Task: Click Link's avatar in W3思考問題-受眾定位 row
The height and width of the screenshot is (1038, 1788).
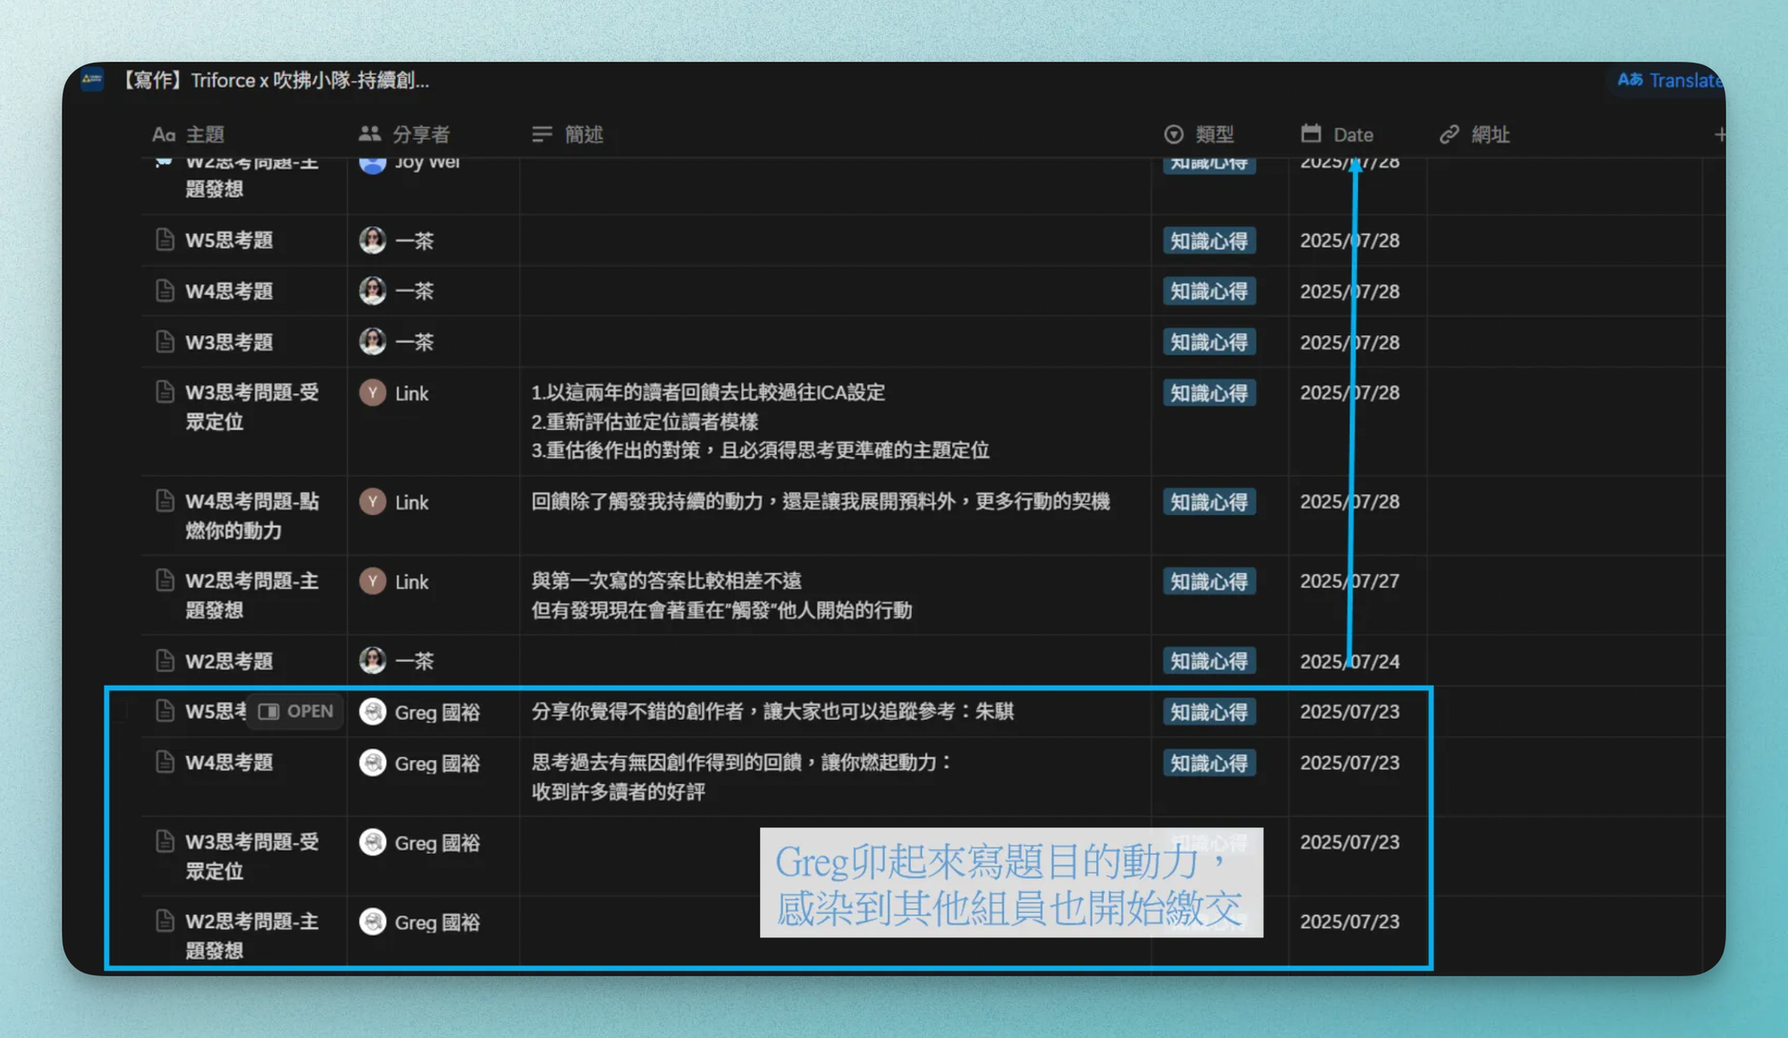Action: (x=372, y=392)
